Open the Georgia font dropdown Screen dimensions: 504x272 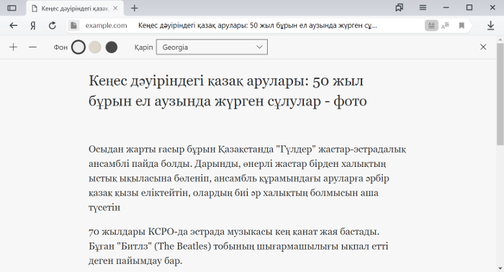coord(212,47)
